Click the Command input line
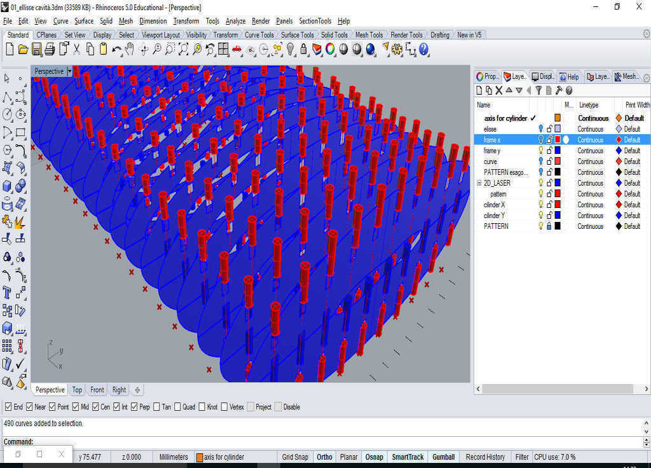This screenshot has height=468, width=651. (324, 442)
